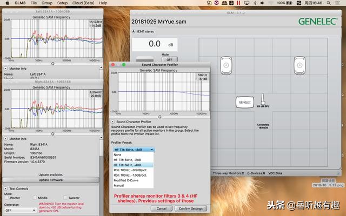Open the Cloud (Beta) menu

tap(83, 3)
